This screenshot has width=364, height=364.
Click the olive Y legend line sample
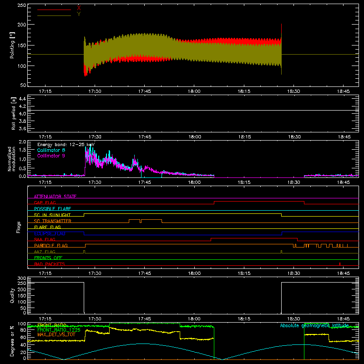pyautogui.click(x=54, y=15)
